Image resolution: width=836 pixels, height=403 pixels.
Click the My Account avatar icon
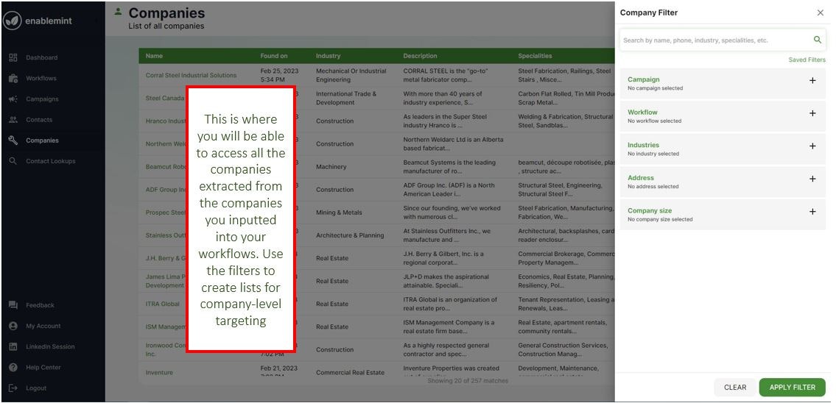pos(13,326)
